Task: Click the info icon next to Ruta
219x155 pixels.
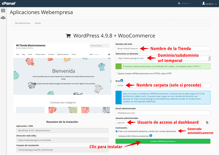Action: pos(122,80)
